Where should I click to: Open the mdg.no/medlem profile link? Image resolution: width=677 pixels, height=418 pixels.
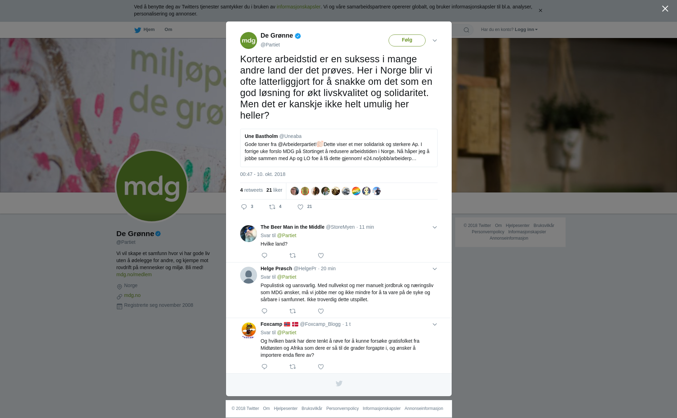(x=134, y=274)
